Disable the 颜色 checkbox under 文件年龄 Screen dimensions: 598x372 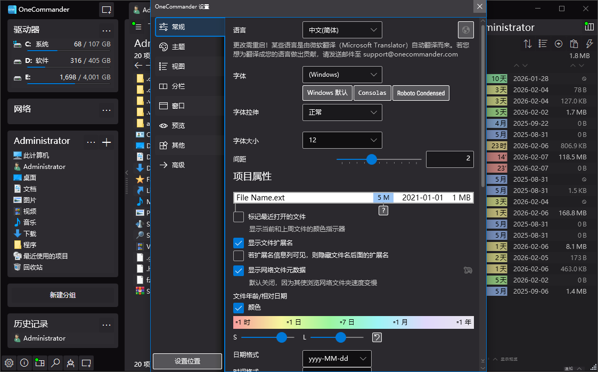[238, 308]
